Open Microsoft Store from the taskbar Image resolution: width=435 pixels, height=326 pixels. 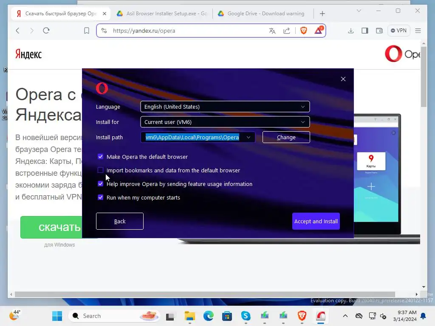pyautogui.click(x=227, y=316)
